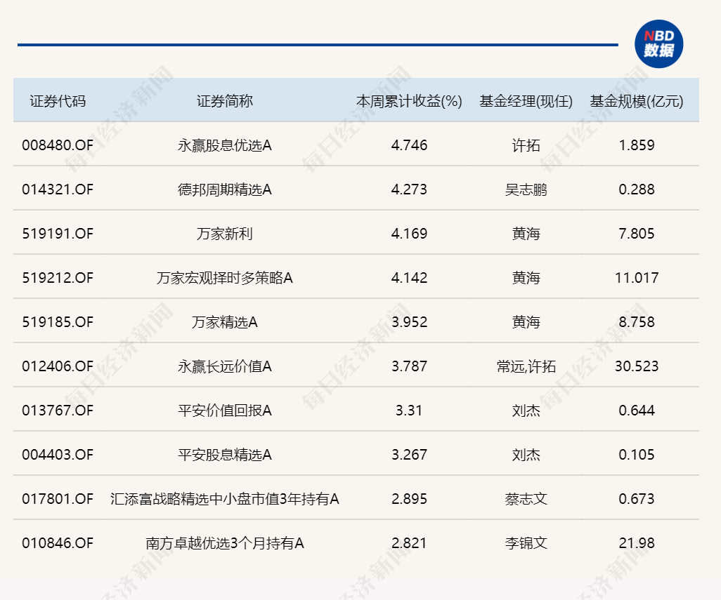
Task: Select fund name 永赢股息优选A
Action: point(224,145)
